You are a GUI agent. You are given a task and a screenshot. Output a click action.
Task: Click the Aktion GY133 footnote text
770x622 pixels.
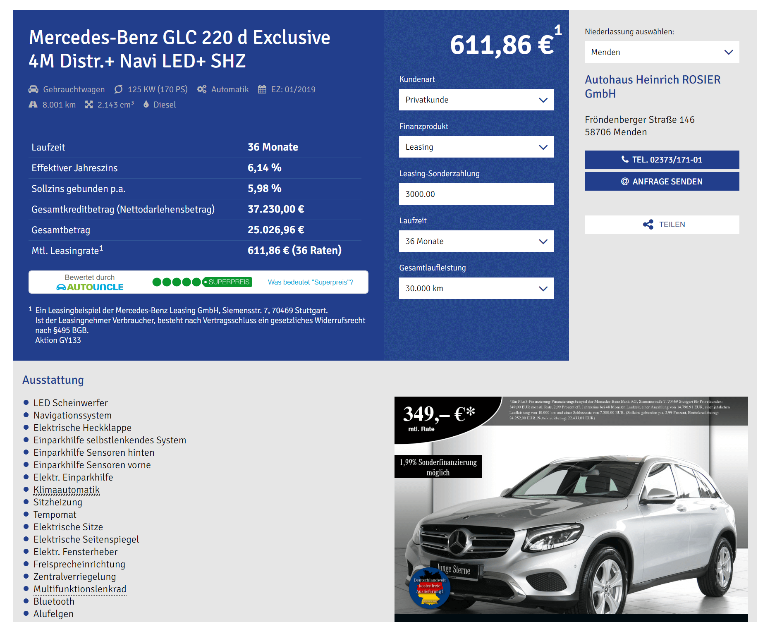coord(58,340)
